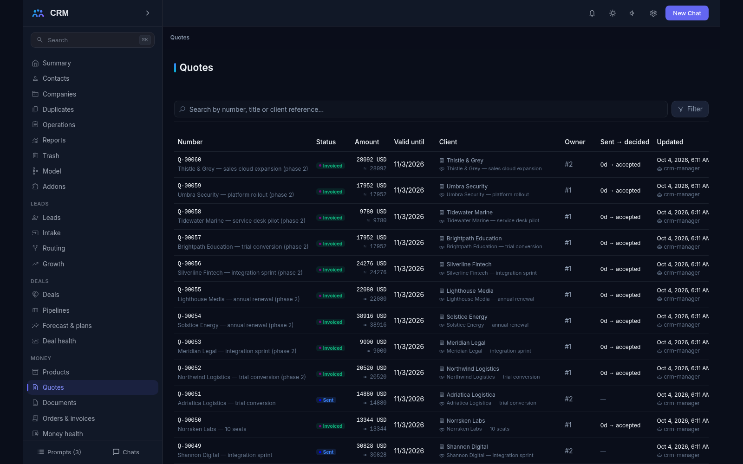Viewport: 743px width, 464px height.
Task: Click the Growth trend icon
Action: [x=35, y=264]
